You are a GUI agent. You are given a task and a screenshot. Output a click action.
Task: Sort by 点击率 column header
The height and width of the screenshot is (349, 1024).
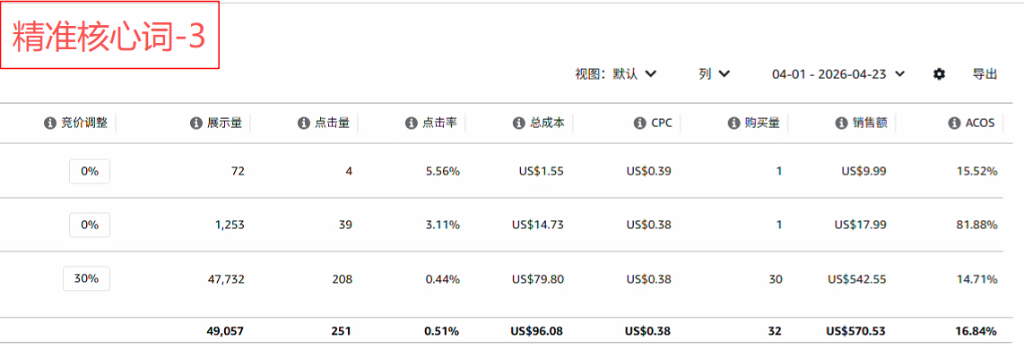coord(440,123)
